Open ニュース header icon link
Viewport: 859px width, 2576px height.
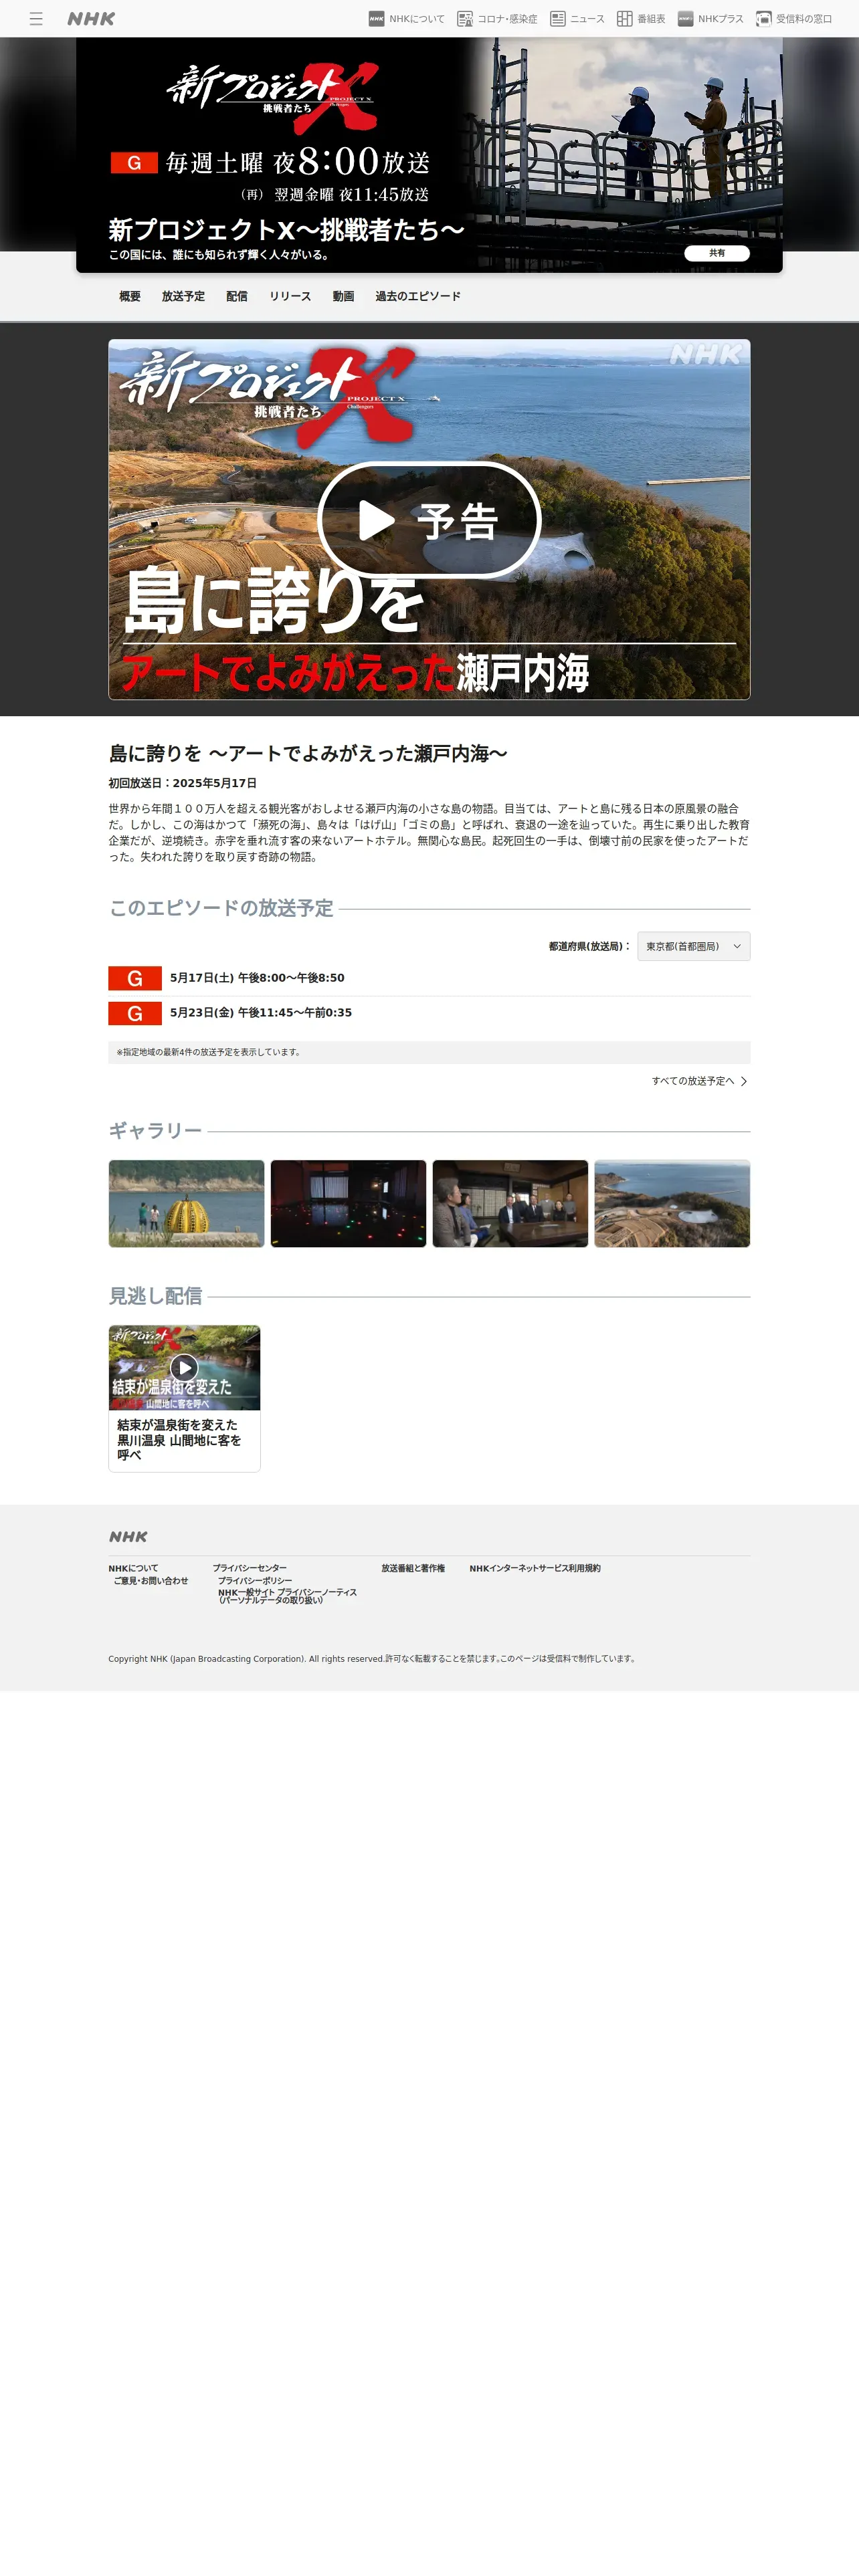point(577,19)
